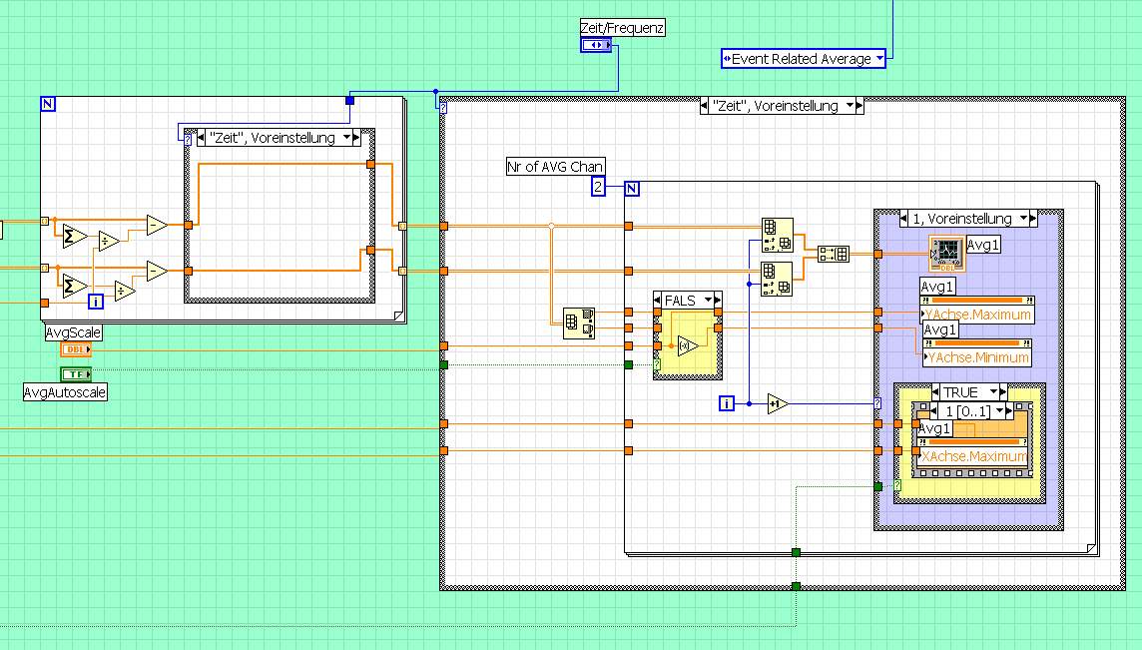Click the increment (+1) function node

point(778,403)
